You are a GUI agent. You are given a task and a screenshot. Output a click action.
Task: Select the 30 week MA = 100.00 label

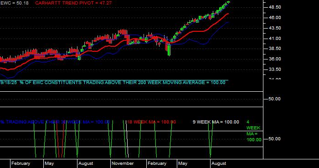(x=55, y=122)
